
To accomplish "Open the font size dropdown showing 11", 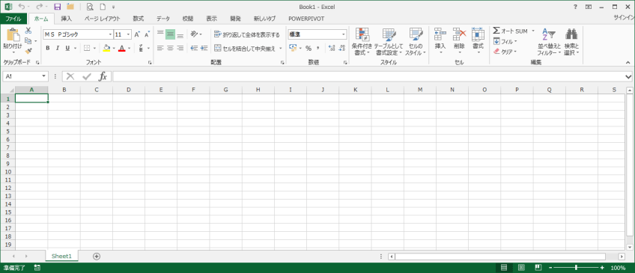I will [x=128, y=35].
